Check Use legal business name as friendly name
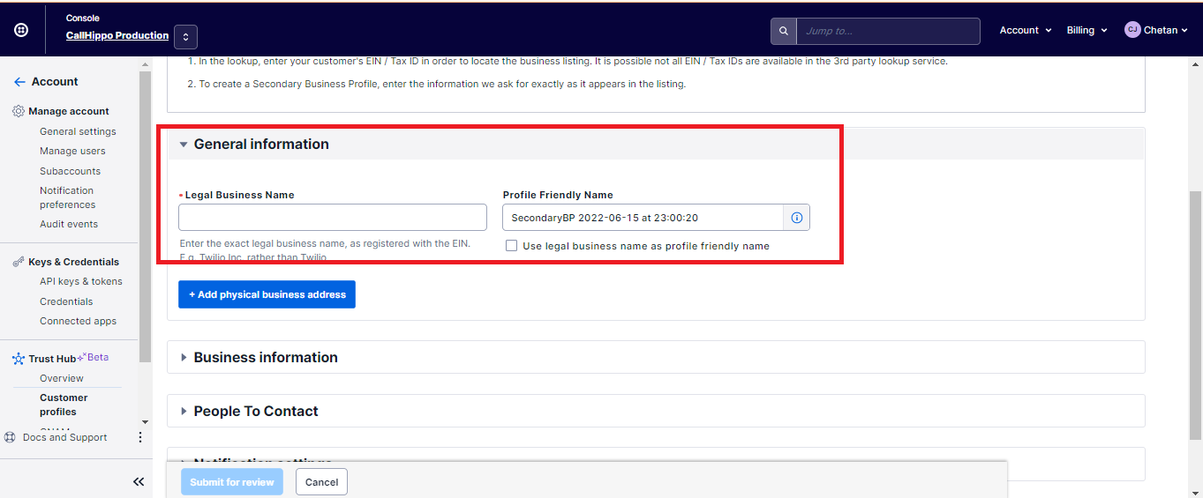1203x498 pixels. (511, 246)
